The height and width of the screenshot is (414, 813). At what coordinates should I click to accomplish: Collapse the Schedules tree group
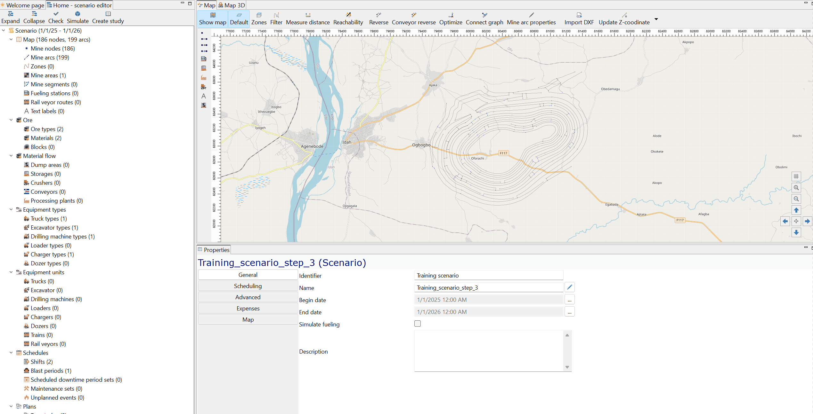pos(11,353)
